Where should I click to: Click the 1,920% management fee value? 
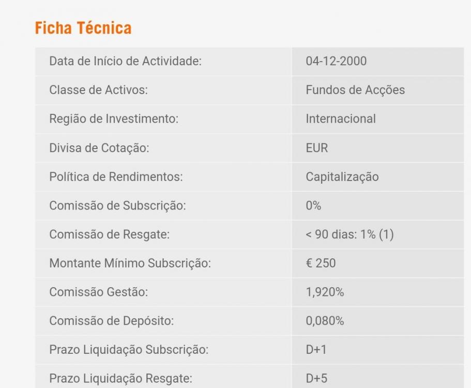pos(325,292)
